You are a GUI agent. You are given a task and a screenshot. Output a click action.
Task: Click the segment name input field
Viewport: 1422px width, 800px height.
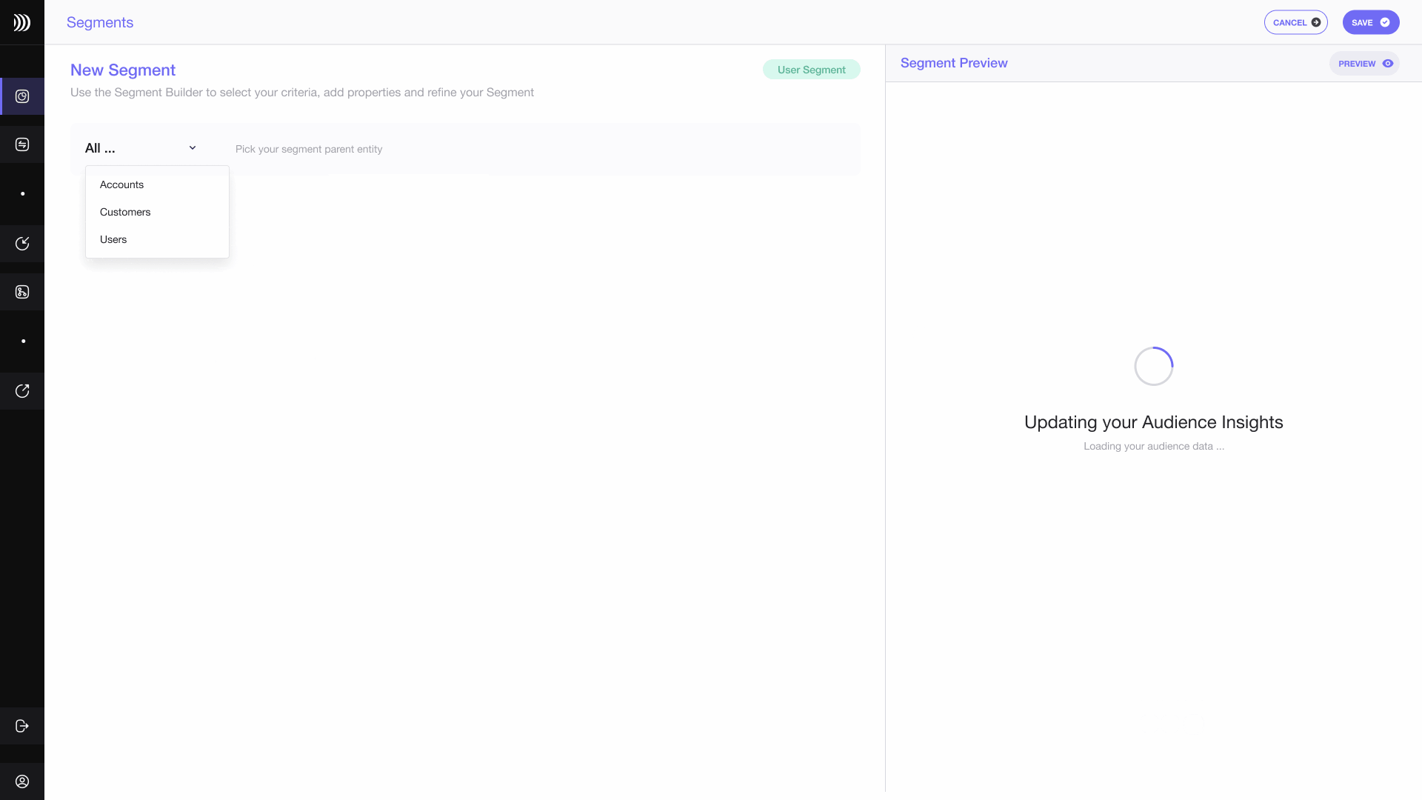pos(122,70)
